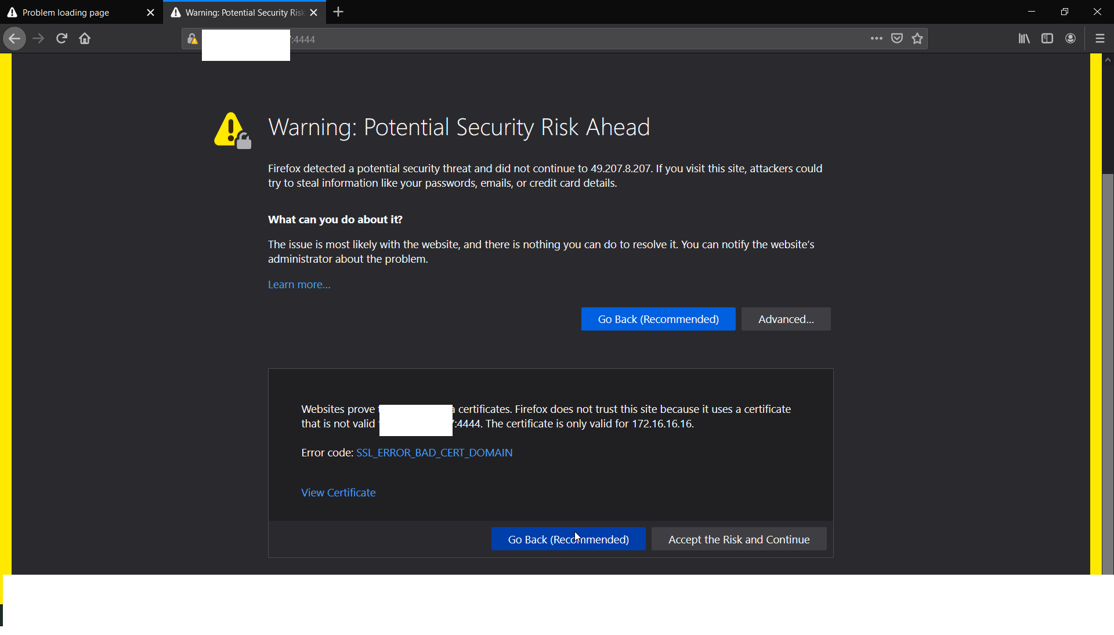This screenshot has height=635, width=1114.
Task: Open the Firefox account menu
Action: (x=1070, y=39)
